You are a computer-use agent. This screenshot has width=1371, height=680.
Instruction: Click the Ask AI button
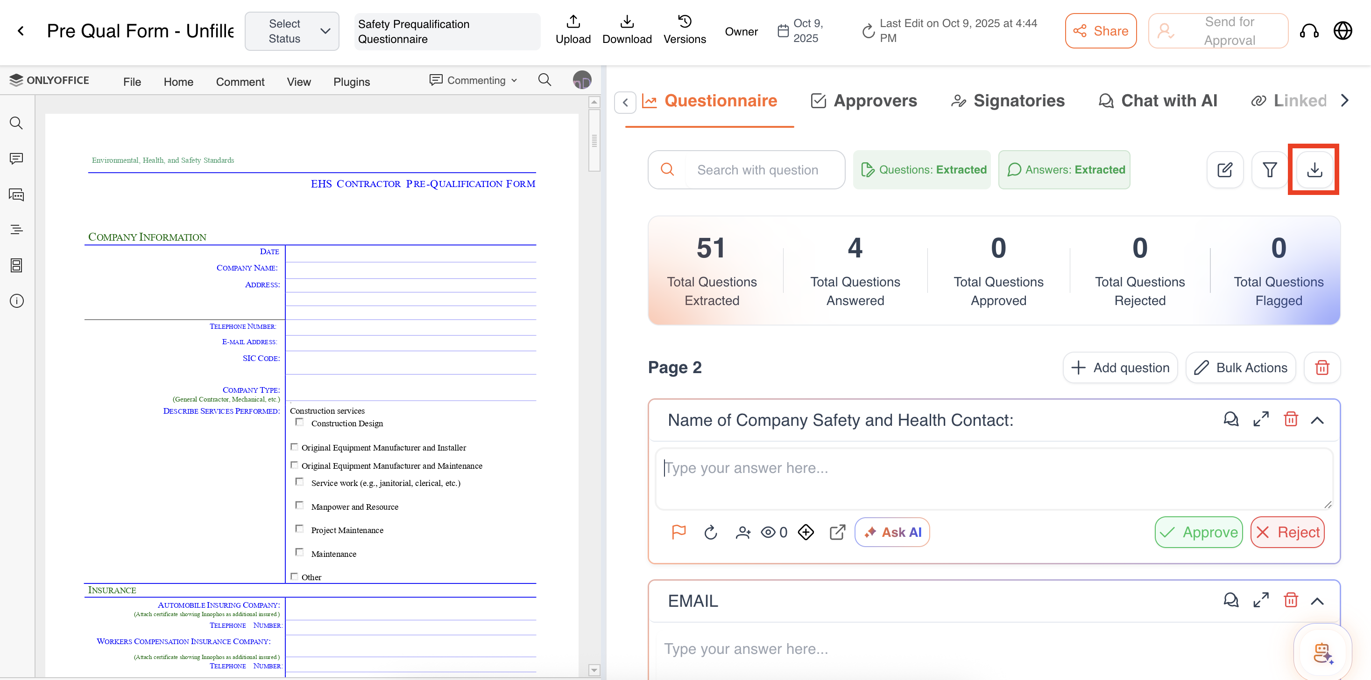pyautogui.click(x=892, y=532)
